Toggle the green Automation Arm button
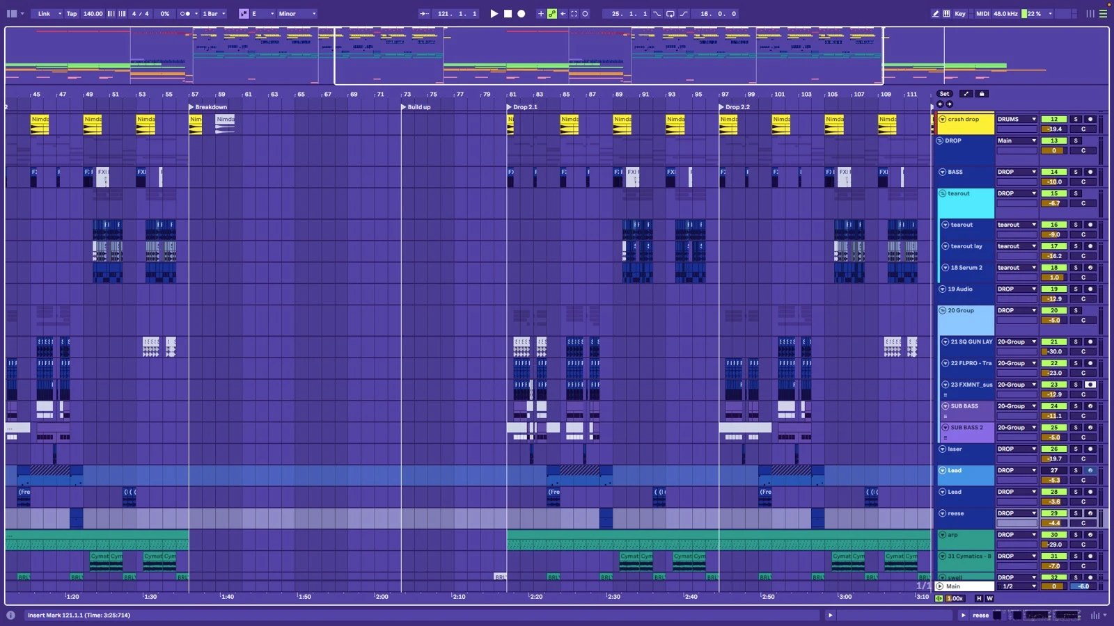This screenshot has height=626, width=1114. pos(552,13)
